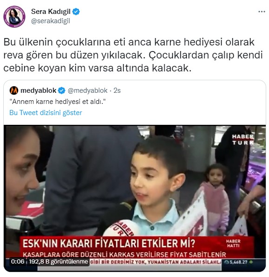Open the 2s timestamp of quoted tweet
269x277 pixels.
point(117,90)
